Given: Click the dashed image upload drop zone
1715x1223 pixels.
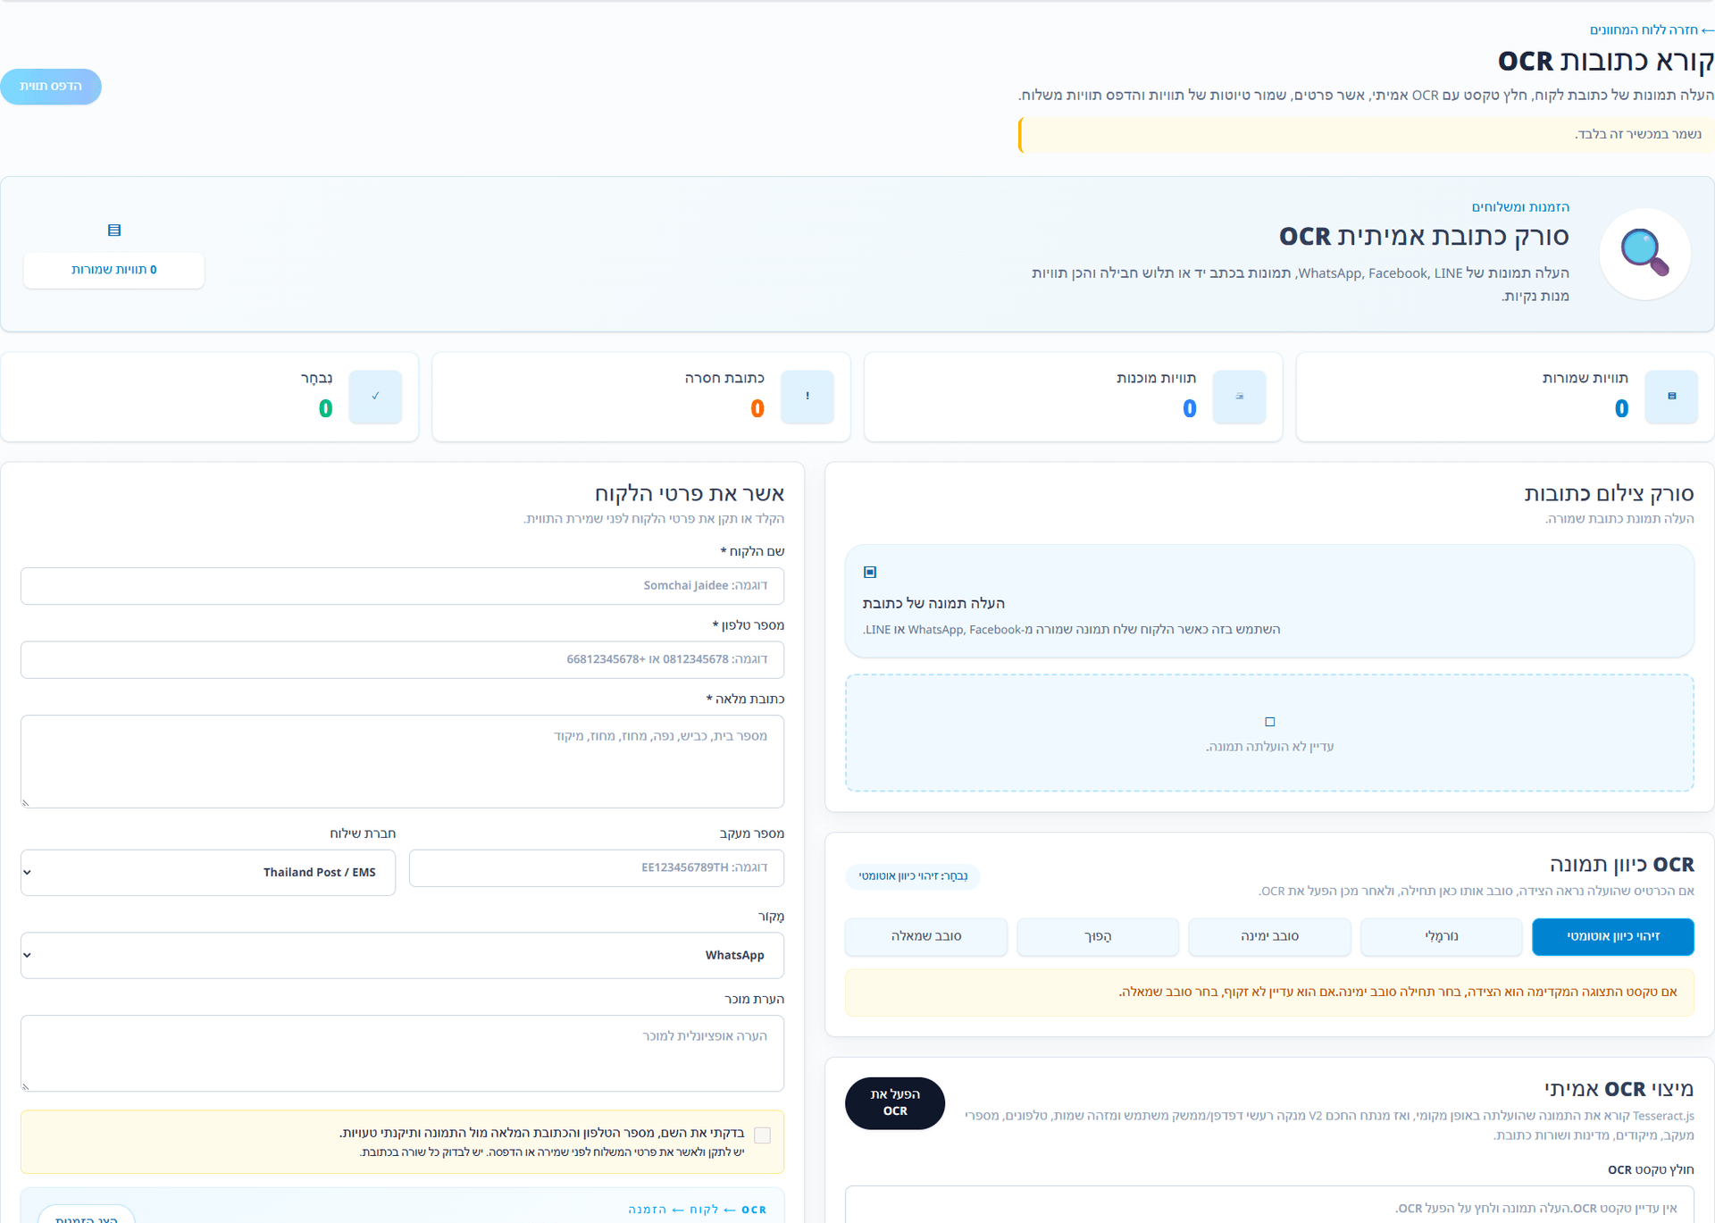Looking at the screenshot, I should pos(1269,733).
